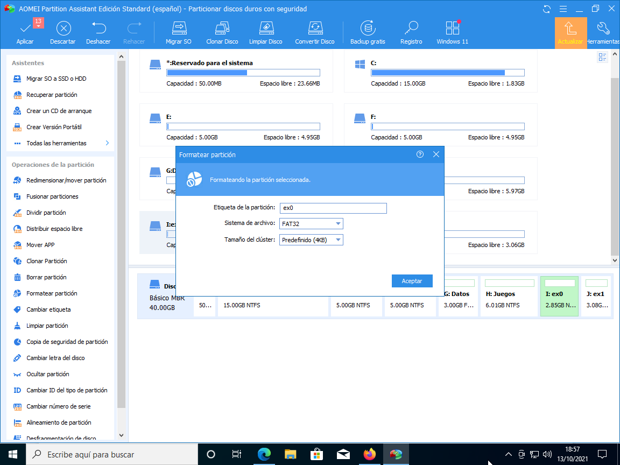The image size is (620, 465).
Task: Choose Borrar partición in the sidebar
Action: coord(46,277)
